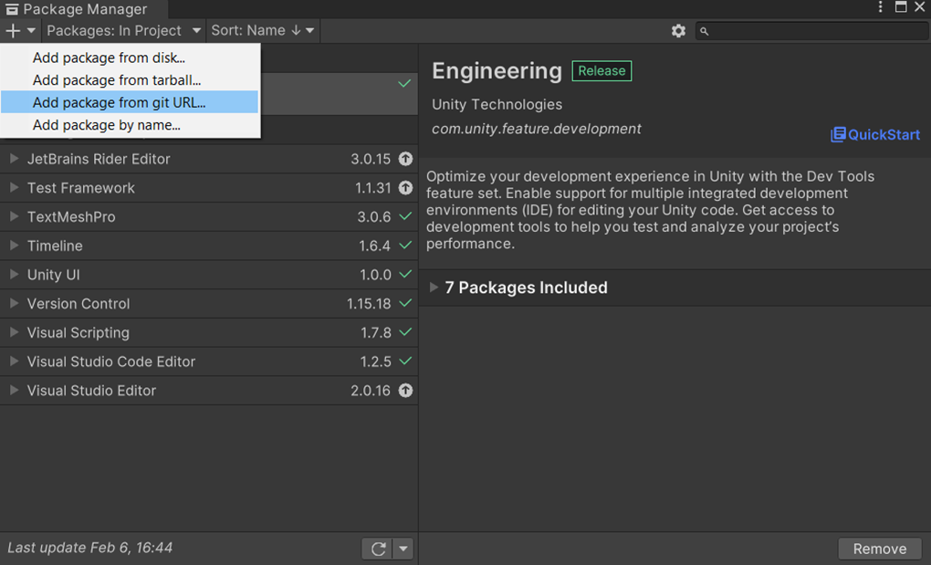Choose Add package from git URL
Image resolution: width=931 pixels, height=565 pixels.
pyautogui.click(x=130, y=102)
